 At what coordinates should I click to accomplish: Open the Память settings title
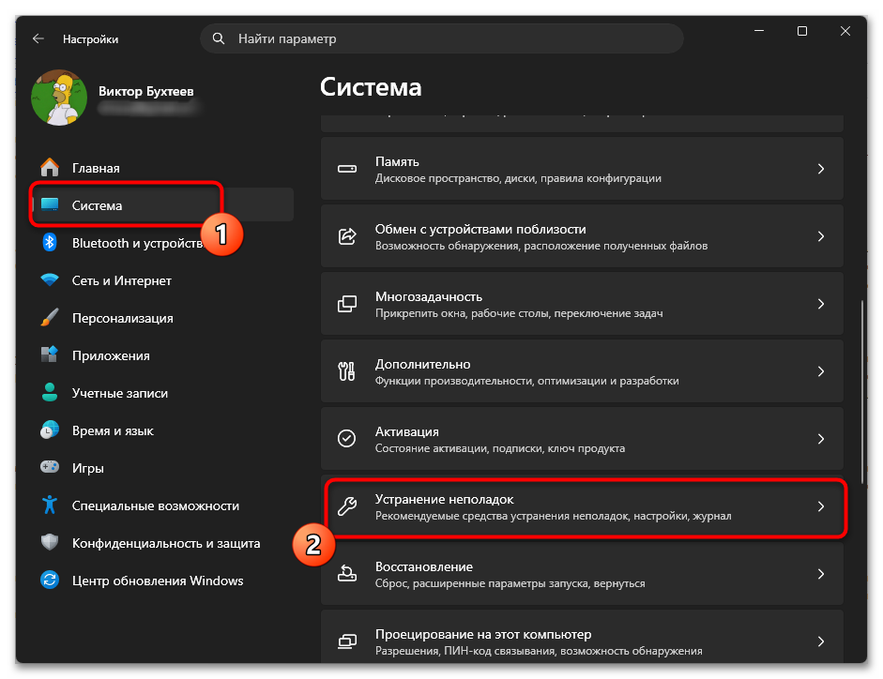pos(397,161)
